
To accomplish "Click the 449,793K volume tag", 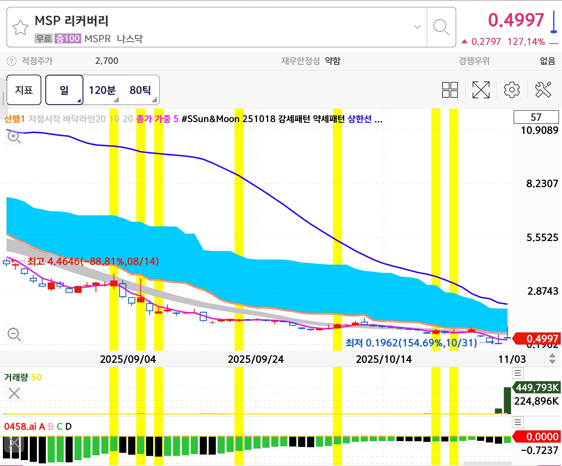I will point(537,387).
